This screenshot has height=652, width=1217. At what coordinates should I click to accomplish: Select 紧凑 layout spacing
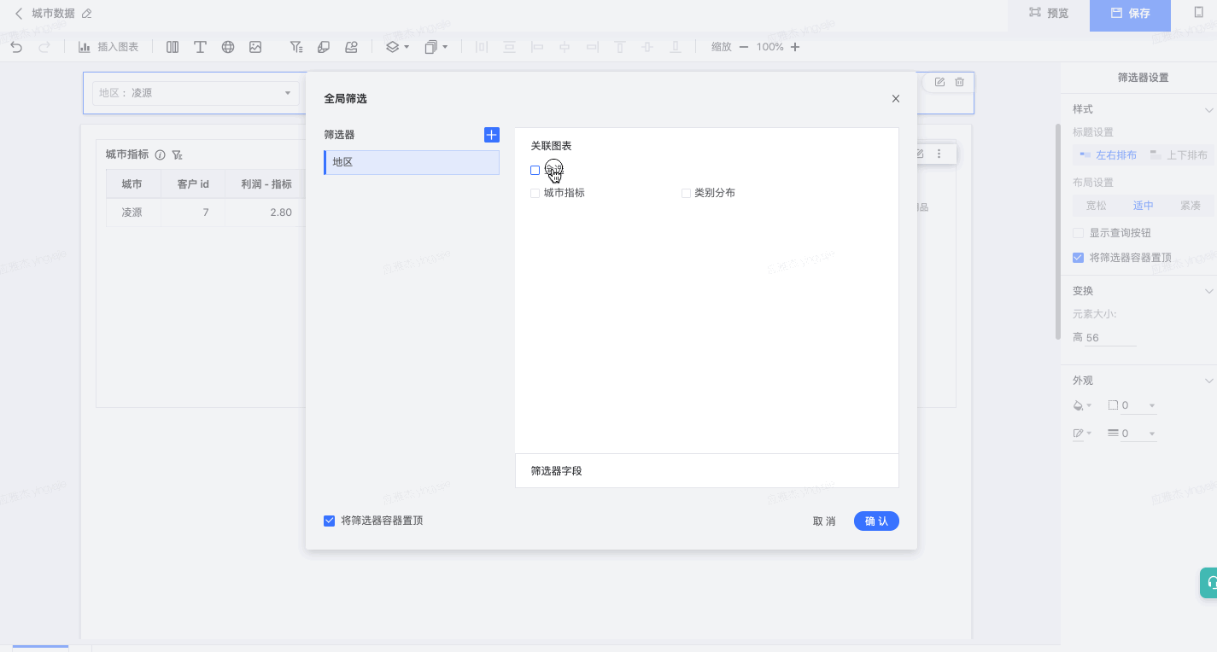pyautogui.click(x=1190, y=206)
